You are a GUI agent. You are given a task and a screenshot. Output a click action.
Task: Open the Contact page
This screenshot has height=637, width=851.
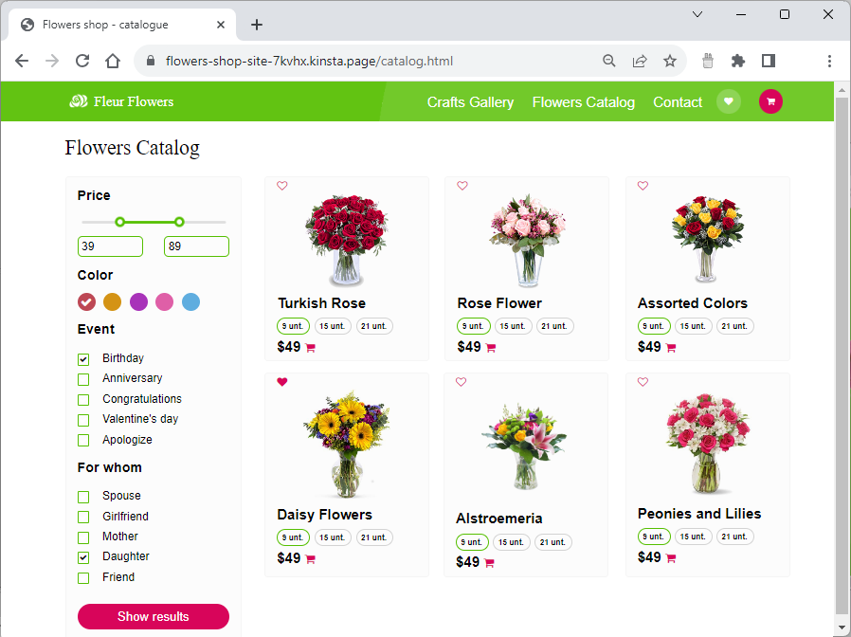pyautogui.click(x=678, y=102)
